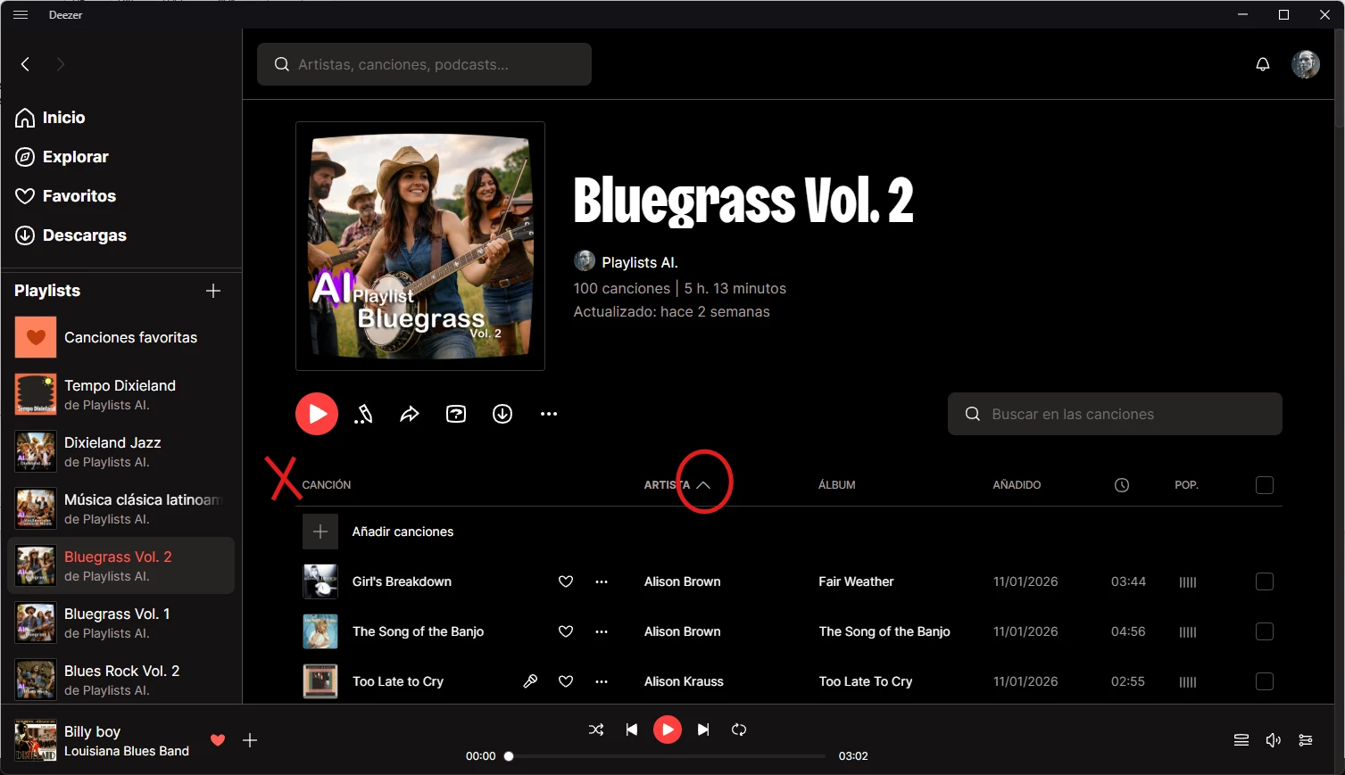Create a new playlist with plus icon

213,291
